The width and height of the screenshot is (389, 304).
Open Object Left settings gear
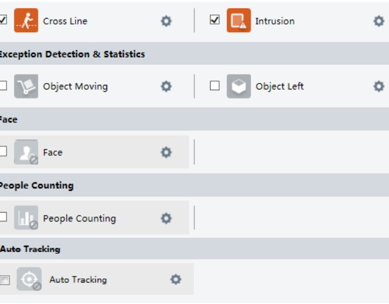click(x=379, y=87)
